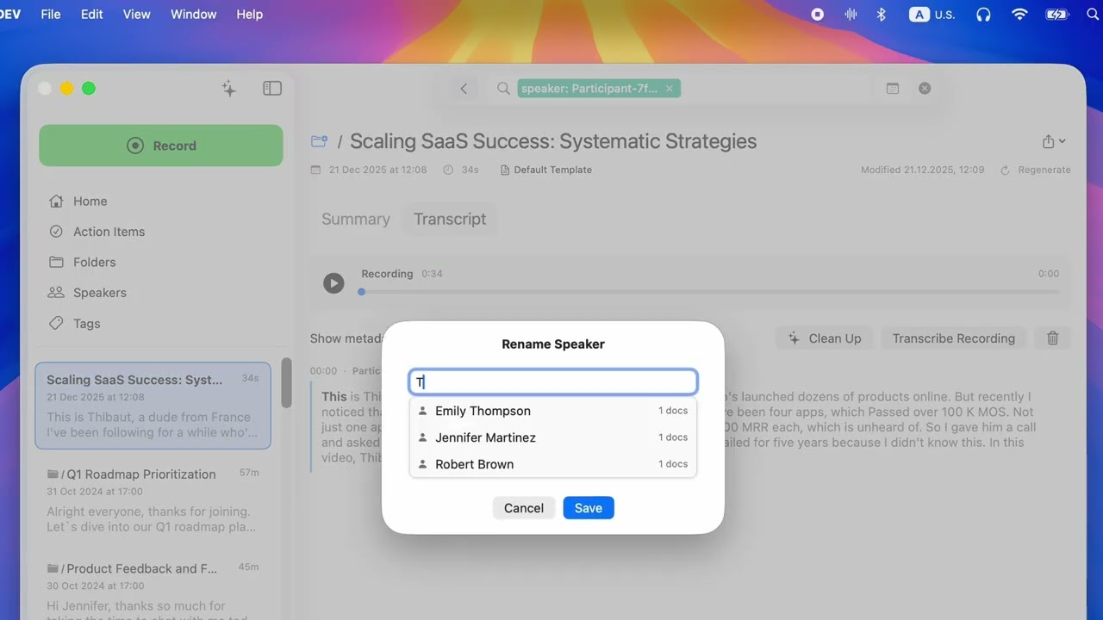1103x620 pixels.
Task: Click the sparkle AI icon in sidebar header
Action: 228,89
